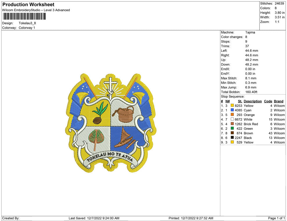The width and height of the screenshot is (287, 221).
Task: Click the green color swatch in the stop sequence
Action: (232, 128)
